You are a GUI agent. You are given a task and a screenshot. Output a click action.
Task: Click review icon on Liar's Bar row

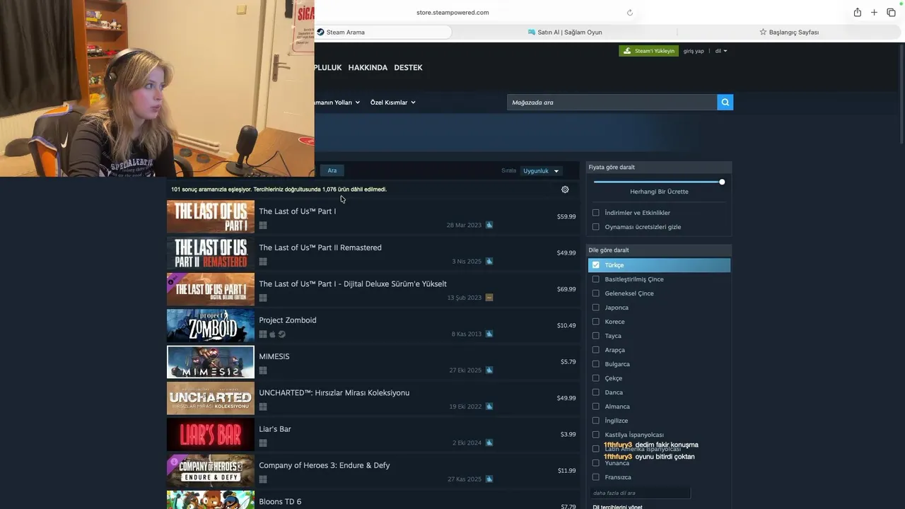pyautogui.click(x=489, y=443)
